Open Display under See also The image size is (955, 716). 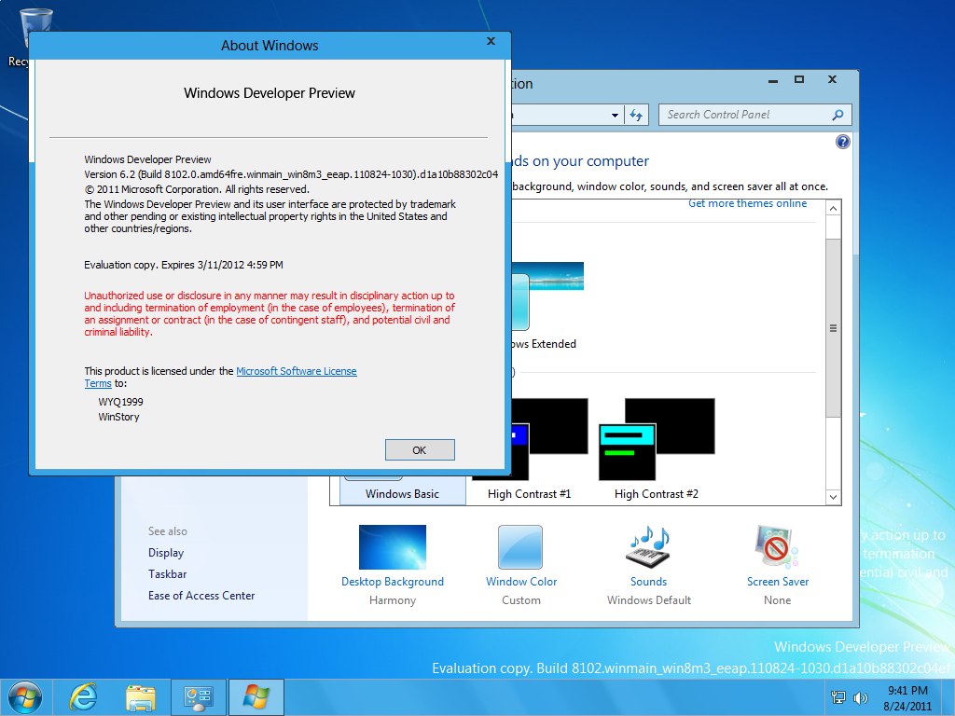click(166, 553)
